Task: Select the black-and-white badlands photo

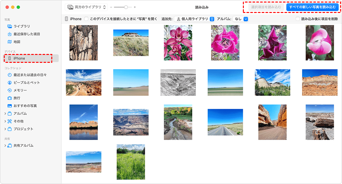Action: 178,82
